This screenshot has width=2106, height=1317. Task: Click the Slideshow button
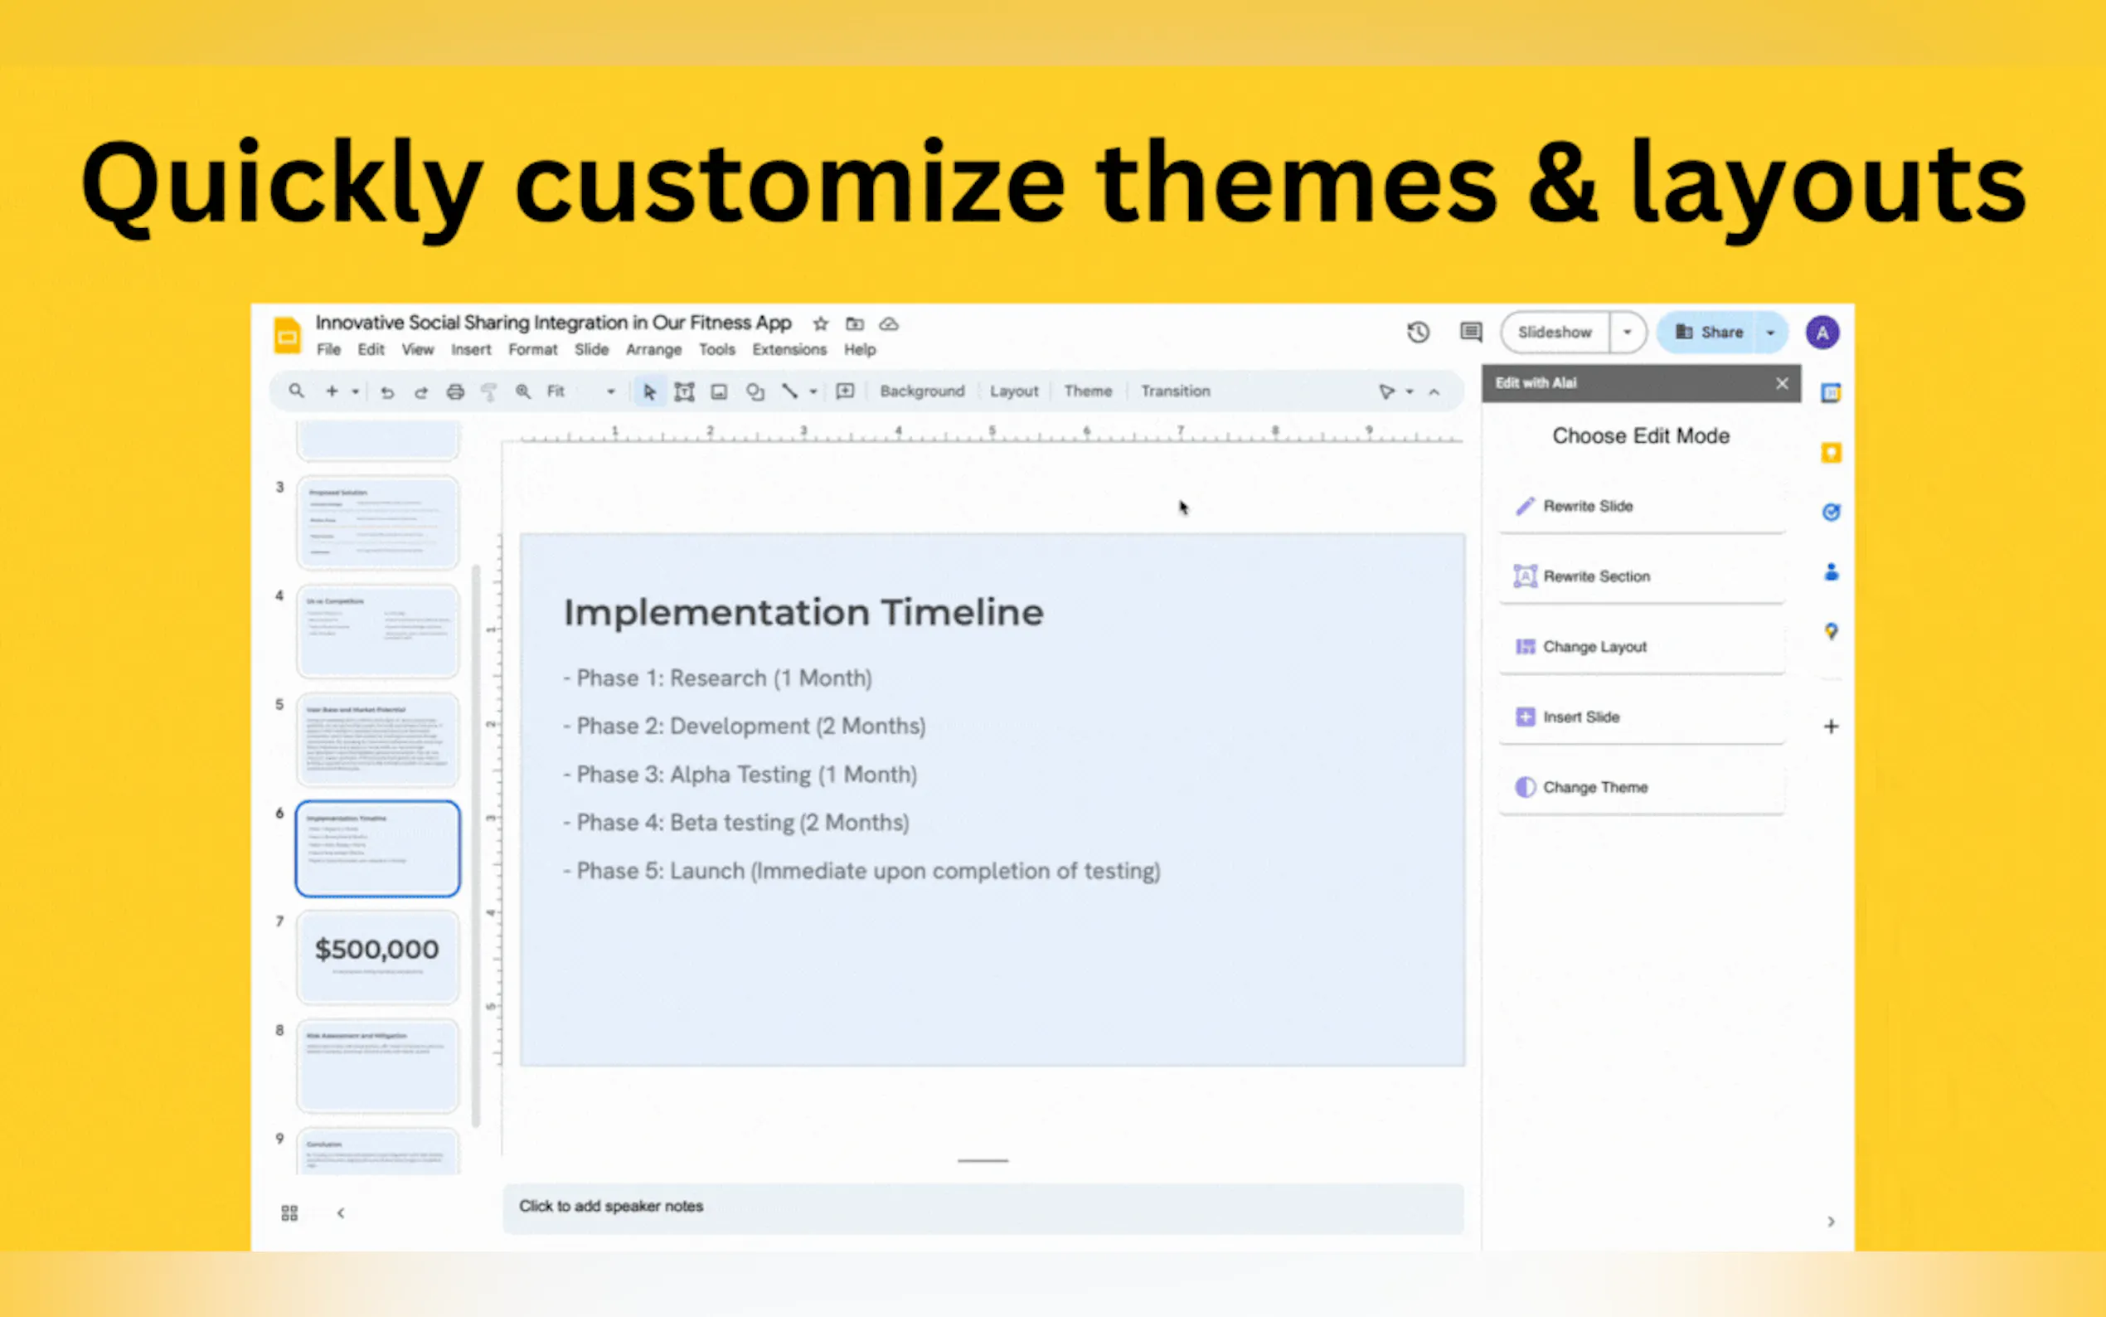pos(1555,332)
